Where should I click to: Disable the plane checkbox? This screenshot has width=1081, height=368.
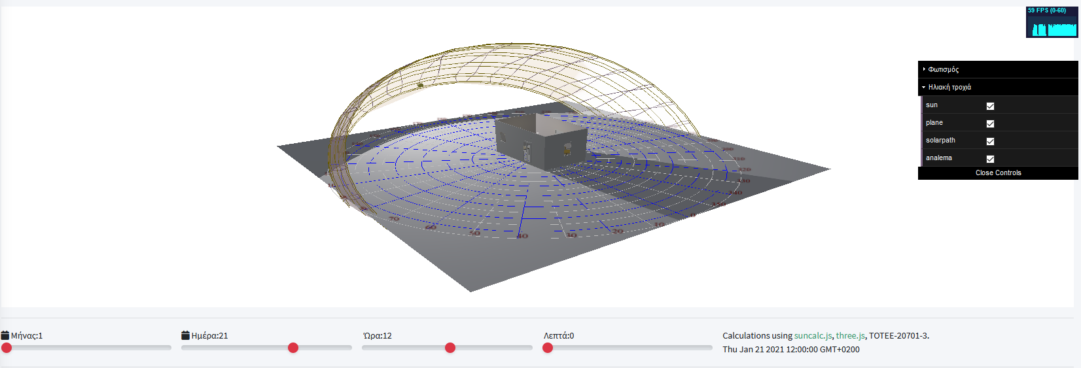tap(990, 124)
